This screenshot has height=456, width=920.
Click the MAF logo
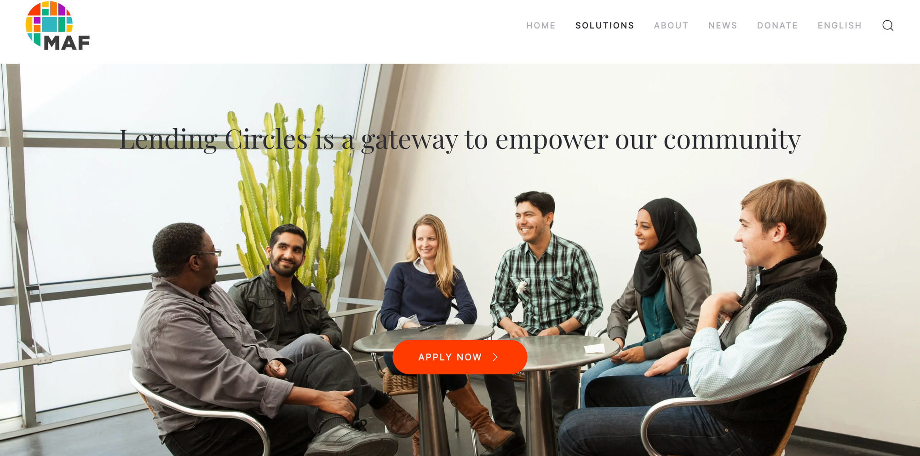point(57,26)
